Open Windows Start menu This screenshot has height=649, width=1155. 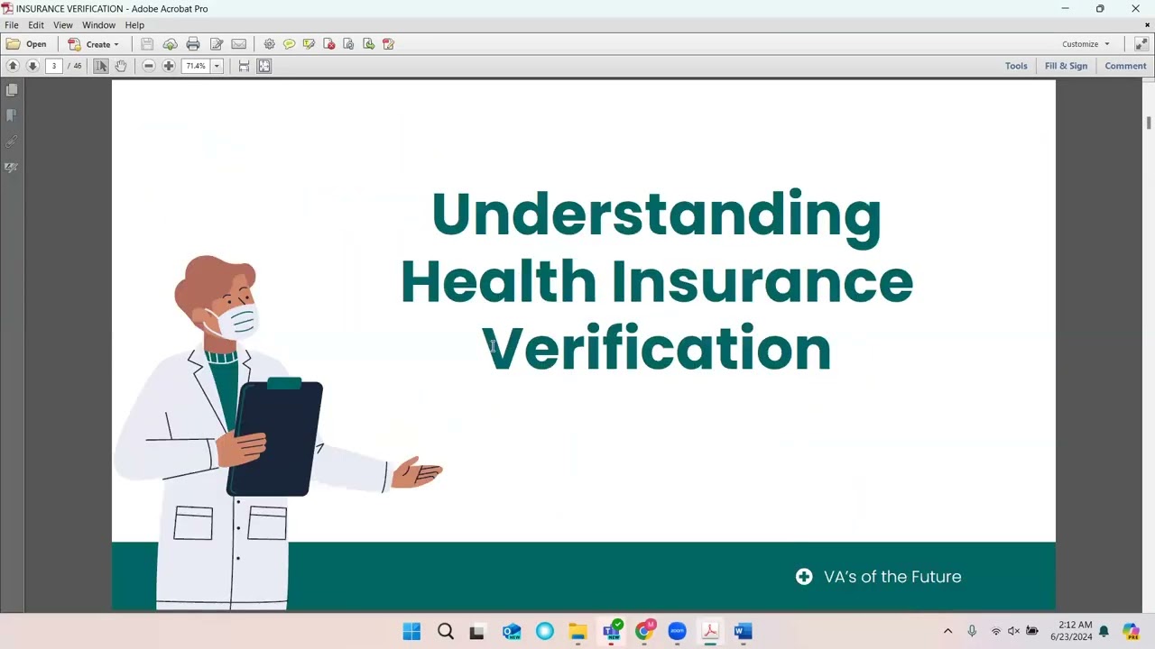[x=411, y=631]
